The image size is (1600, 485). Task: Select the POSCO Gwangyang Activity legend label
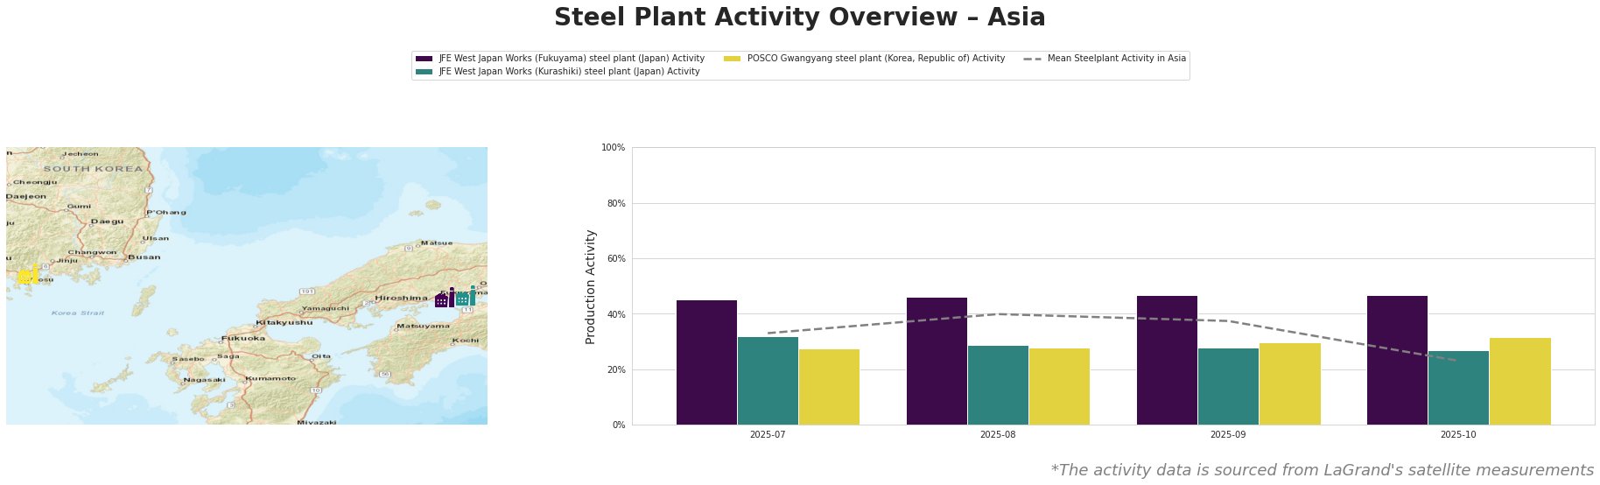click(875, 59)
